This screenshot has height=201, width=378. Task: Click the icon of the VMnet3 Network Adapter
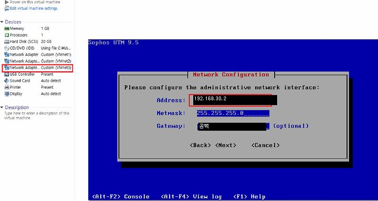click(x=7, y=68)
